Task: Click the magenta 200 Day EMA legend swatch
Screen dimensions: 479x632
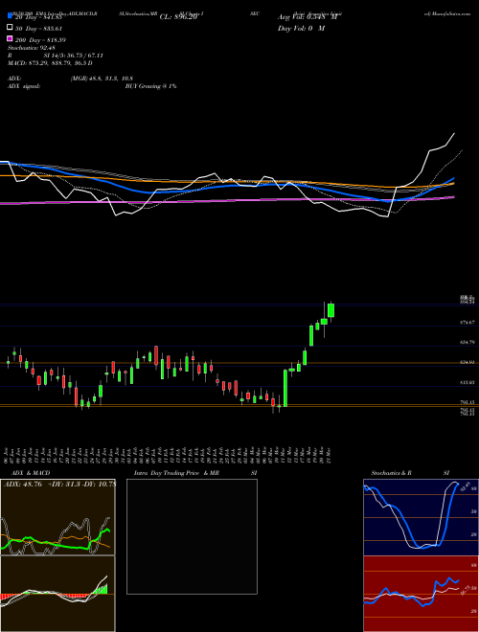Action: 10,38
